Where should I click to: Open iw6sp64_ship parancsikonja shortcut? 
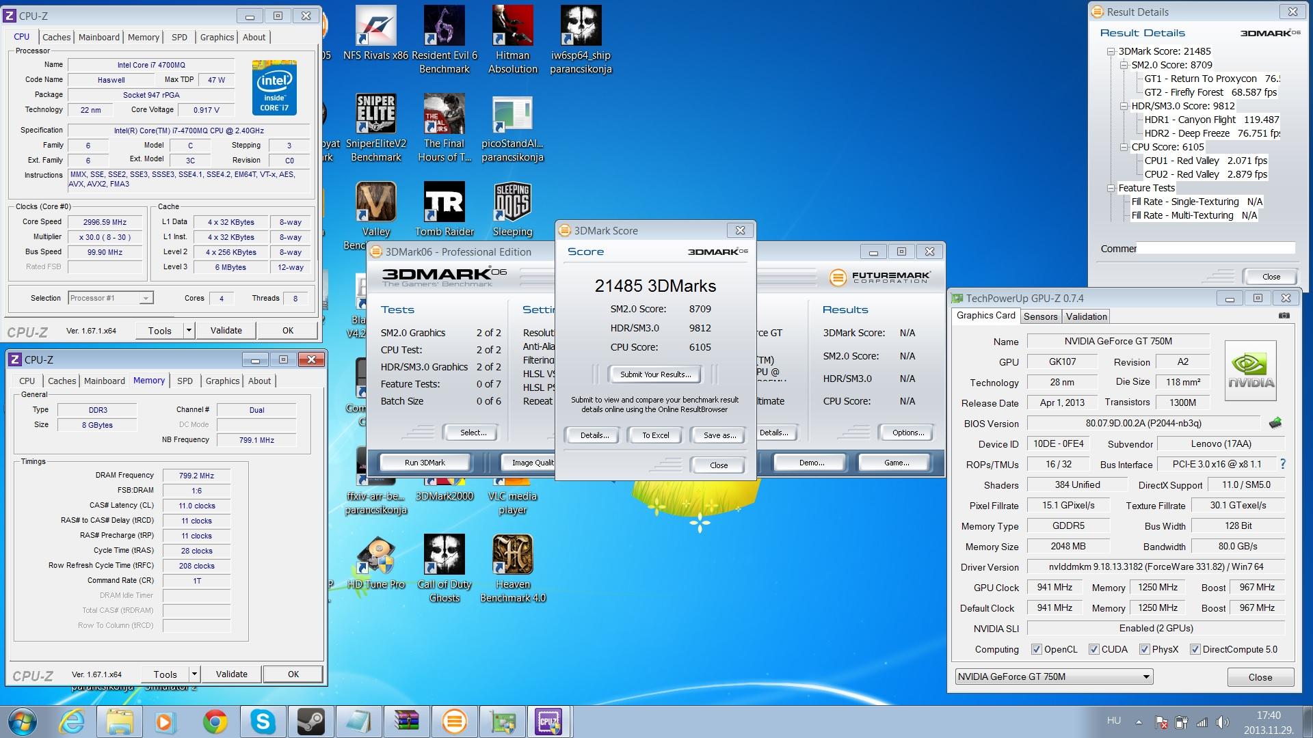click(x=581, y=40)
